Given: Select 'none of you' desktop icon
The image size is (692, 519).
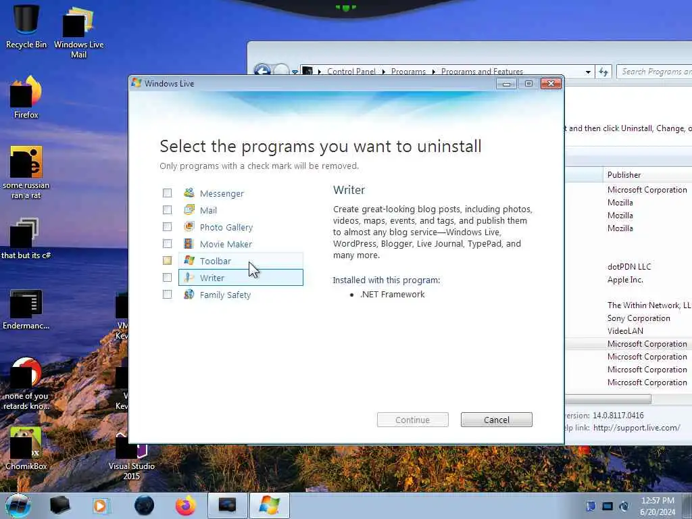Looking at the screenshot, I should coord(26,383).
